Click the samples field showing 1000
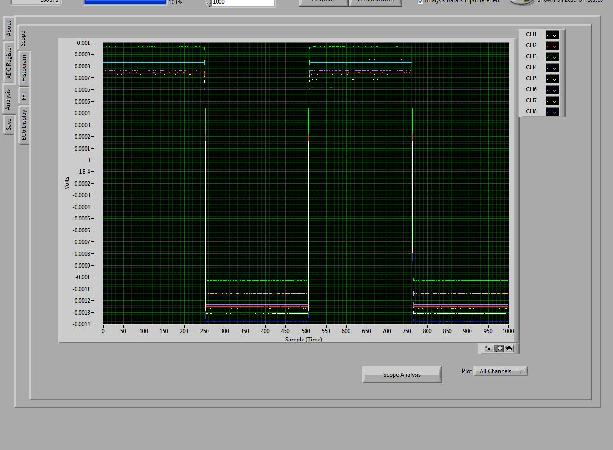 pyautogui.click(x=243, y=2)
